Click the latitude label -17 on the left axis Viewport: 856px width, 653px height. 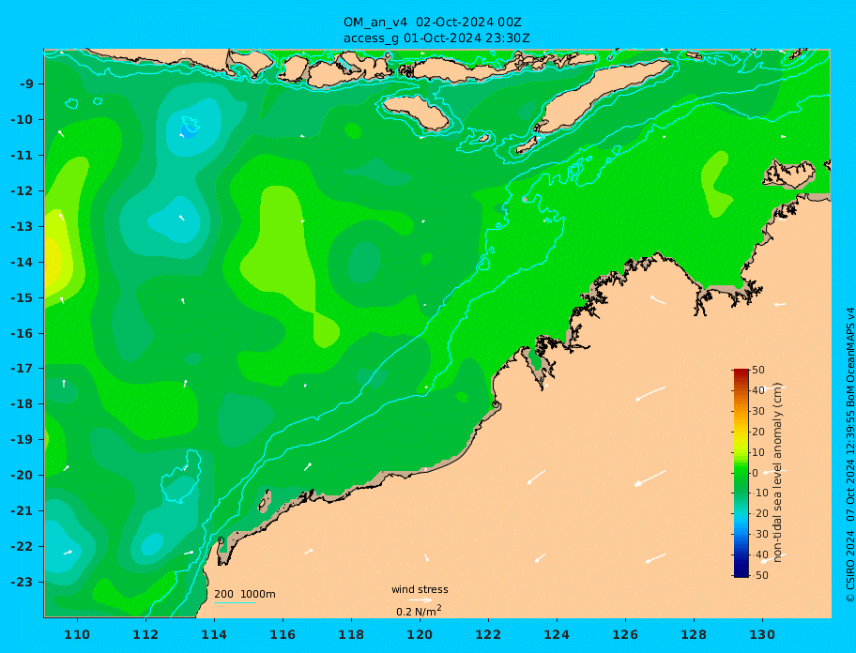[x=22, y=368]
